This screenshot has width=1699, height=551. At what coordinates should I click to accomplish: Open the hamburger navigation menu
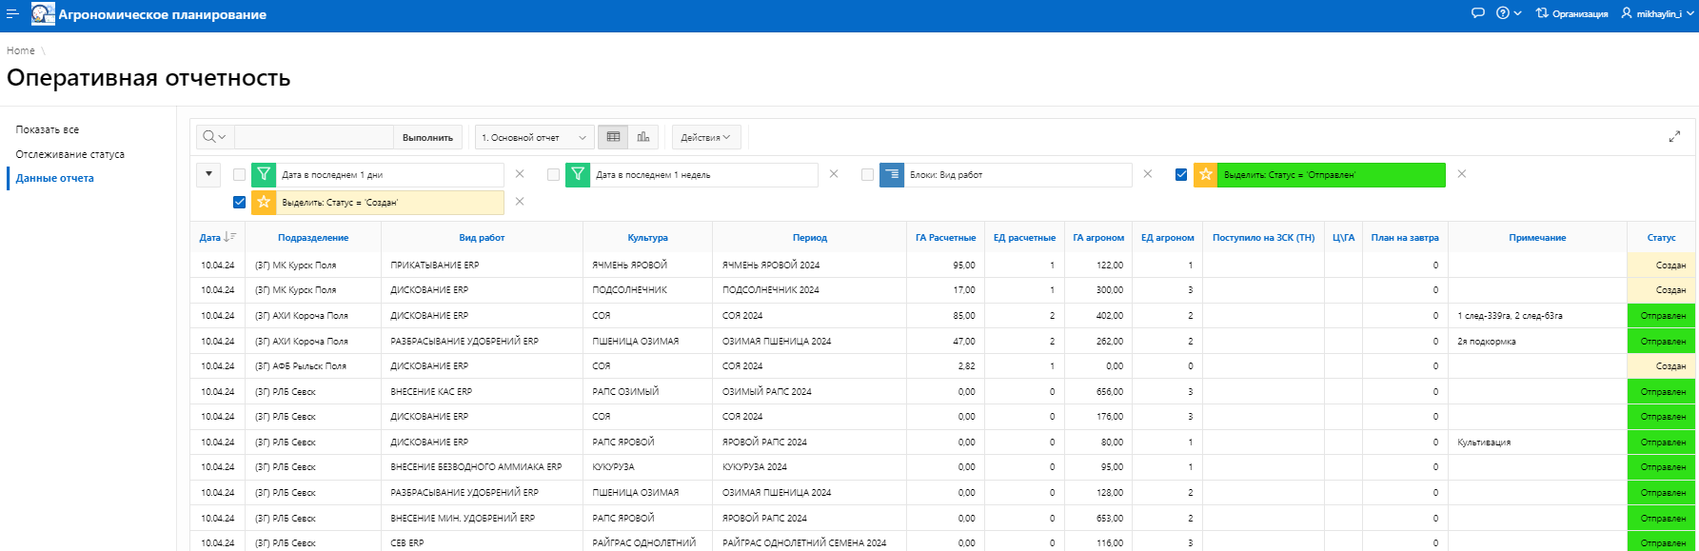click(12, 14)
